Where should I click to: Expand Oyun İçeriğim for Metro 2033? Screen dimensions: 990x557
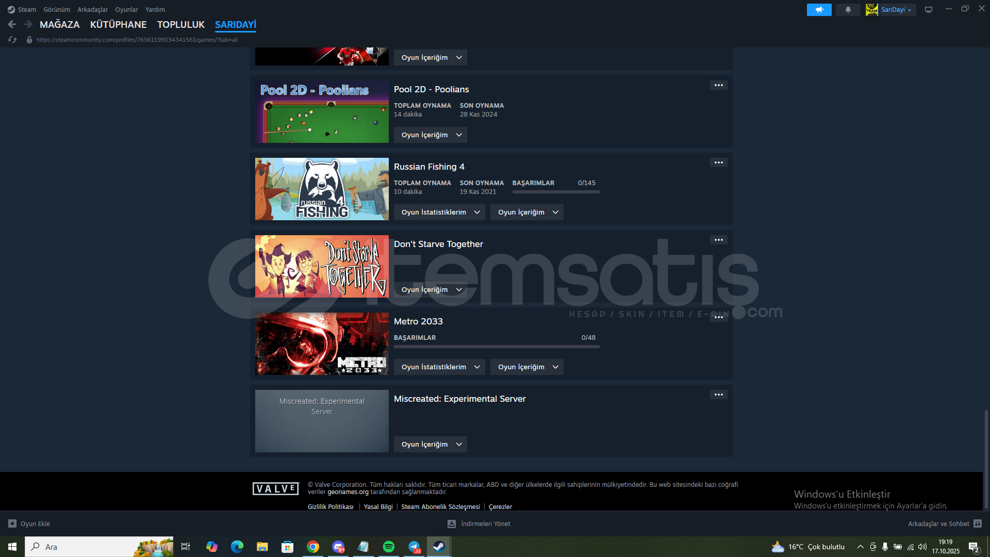526,367
